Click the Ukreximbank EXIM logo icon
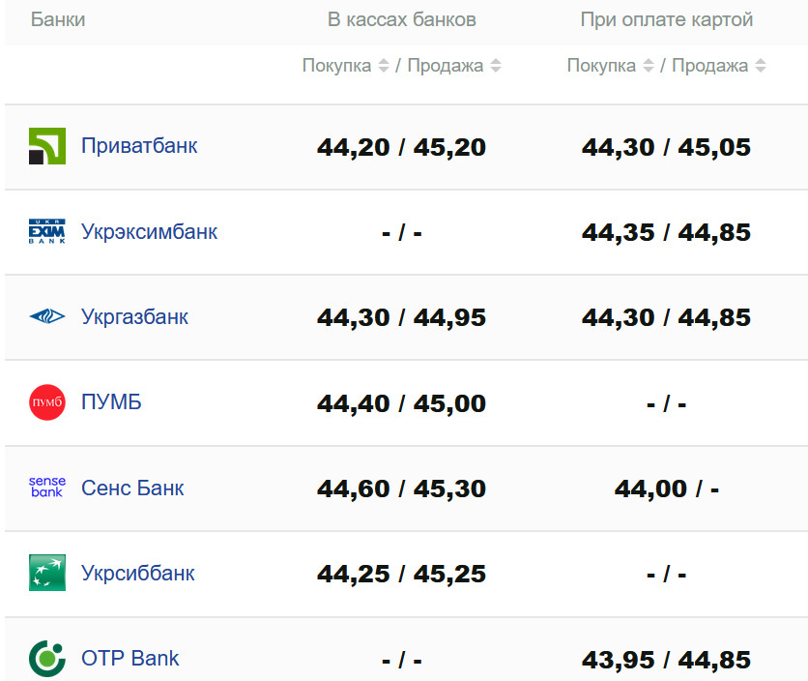808x681 pixels. click(x=47, y=232)
